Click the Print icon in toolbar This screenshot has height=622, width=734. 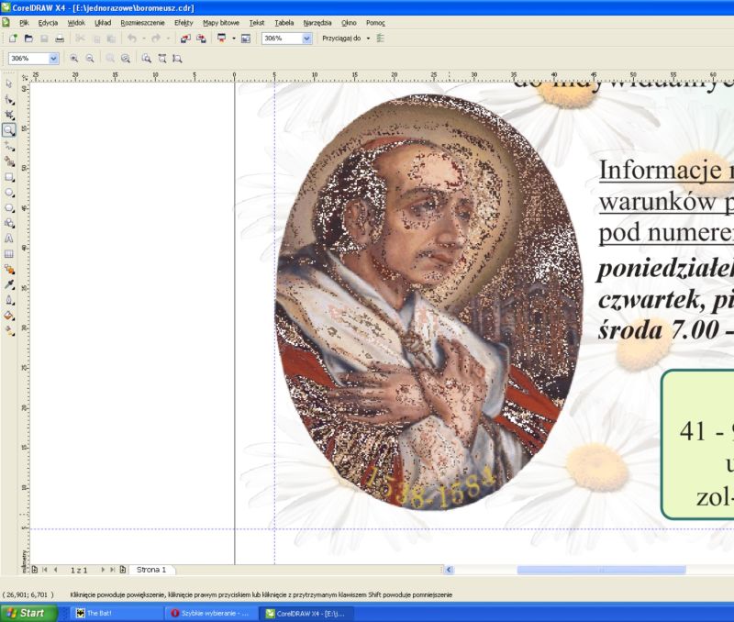60,39
